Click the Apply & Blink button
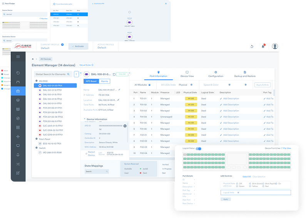308x221 pixels. coord(263,85)
